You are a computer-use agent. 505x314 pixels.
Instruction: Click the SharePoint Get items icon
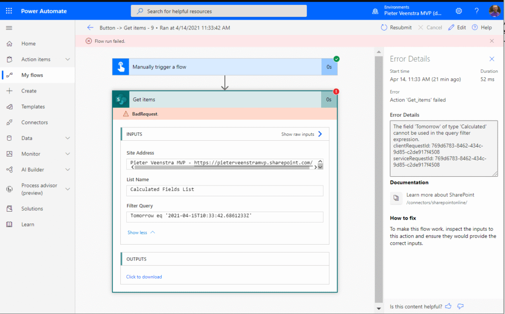pos(121,99)
